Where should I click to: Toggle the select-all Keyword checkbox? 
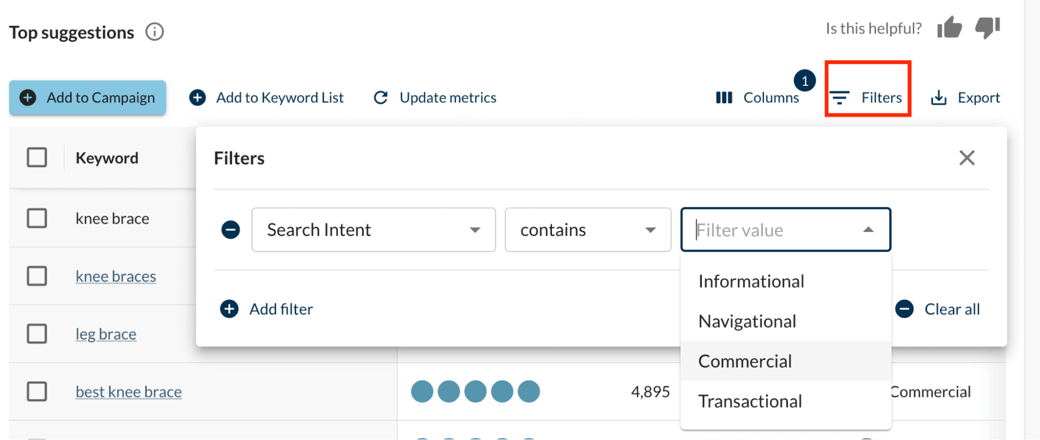37,158
